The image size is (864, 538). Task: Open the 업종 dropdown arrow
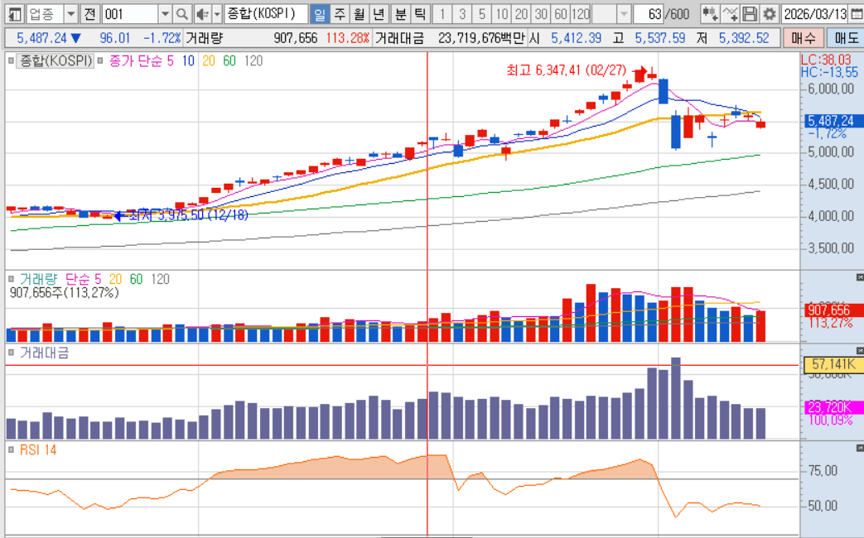point(71,14)
